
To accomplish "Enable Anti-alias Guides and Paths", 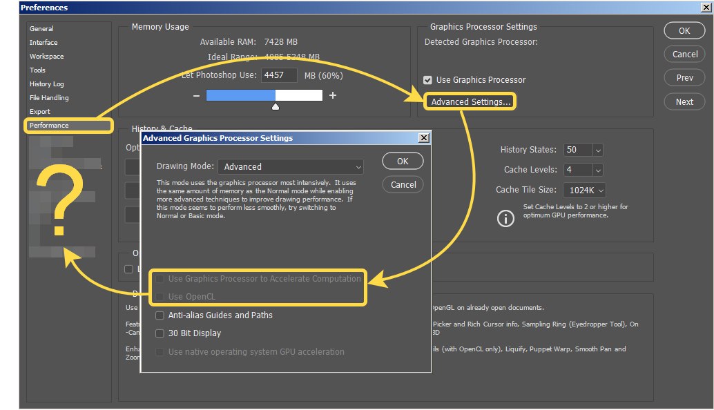I will tap(160, 315).
